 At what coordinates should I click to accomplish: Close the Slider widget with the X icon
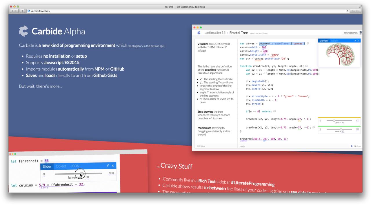click(x=113, y=166)
